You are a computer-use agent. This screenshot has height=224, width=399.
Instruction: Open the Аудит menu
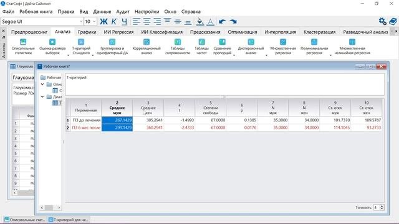pyautogui.click(x=123, y=12)
